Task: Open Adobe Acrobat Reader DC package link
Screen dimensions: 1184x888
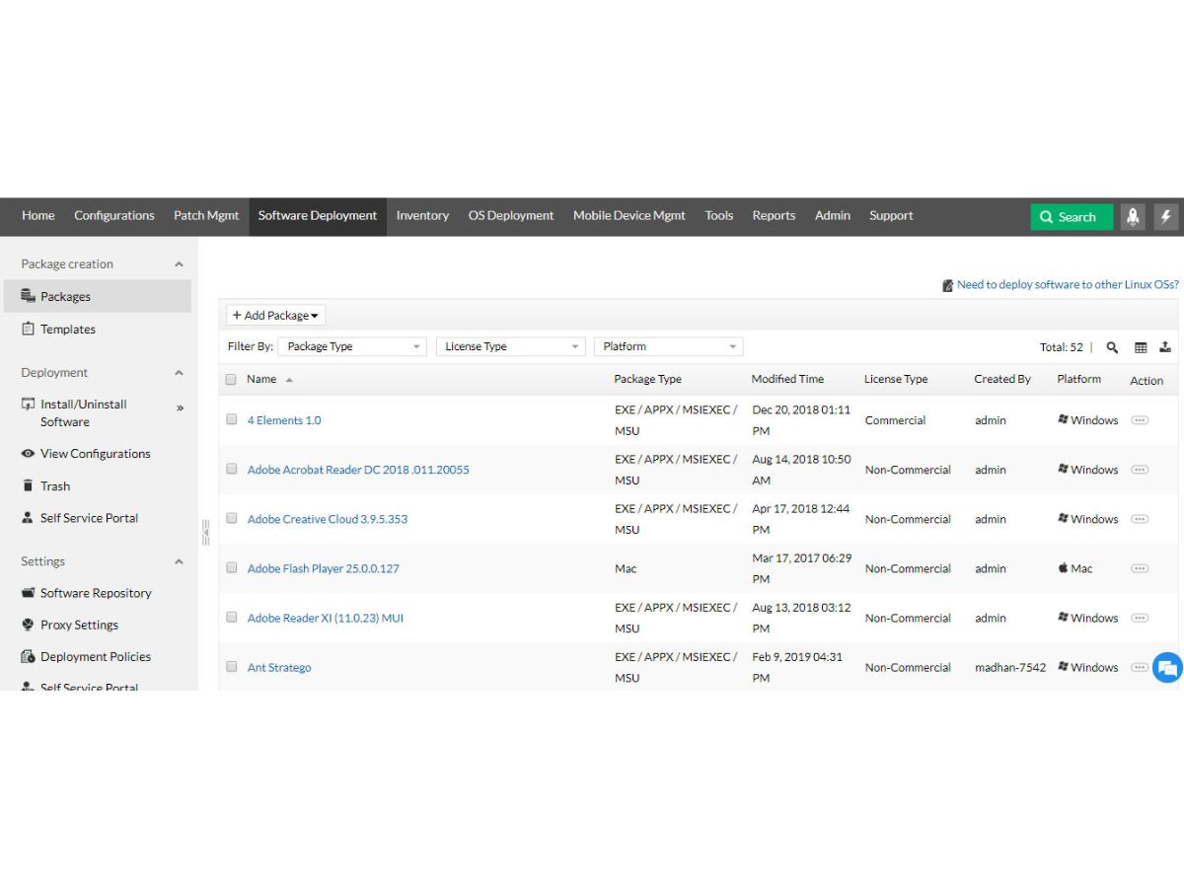Action: [x=358, y=470]
